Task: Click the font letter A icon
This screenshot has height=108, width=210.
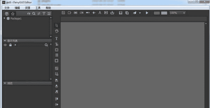Action: click(x=100, y=13)
